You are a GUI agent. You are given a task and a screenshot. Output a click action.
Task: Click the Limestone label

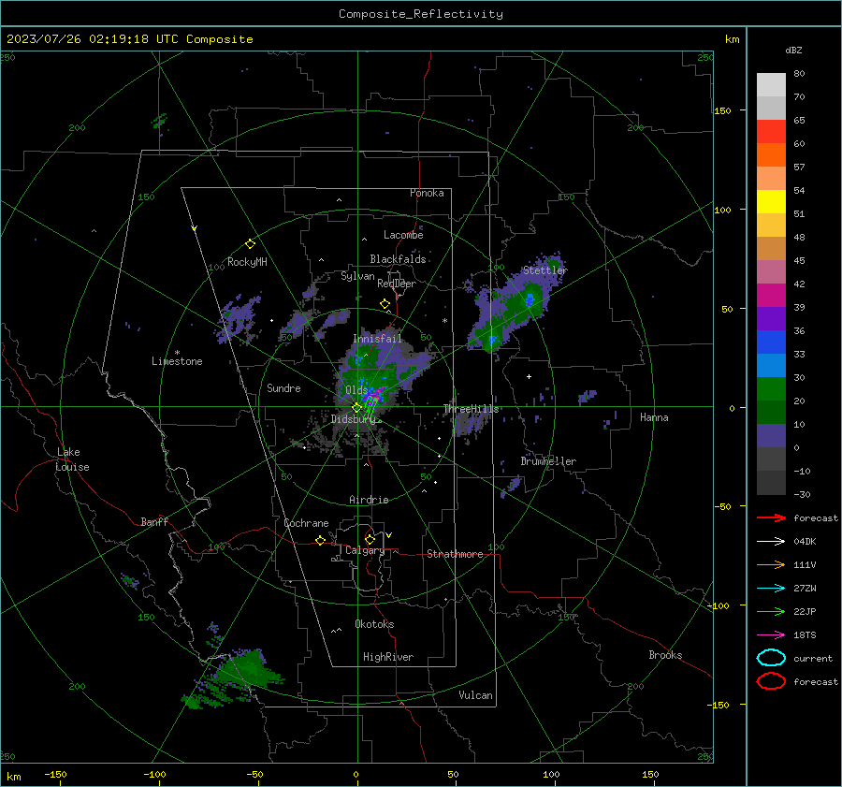(x=177, y=361)
